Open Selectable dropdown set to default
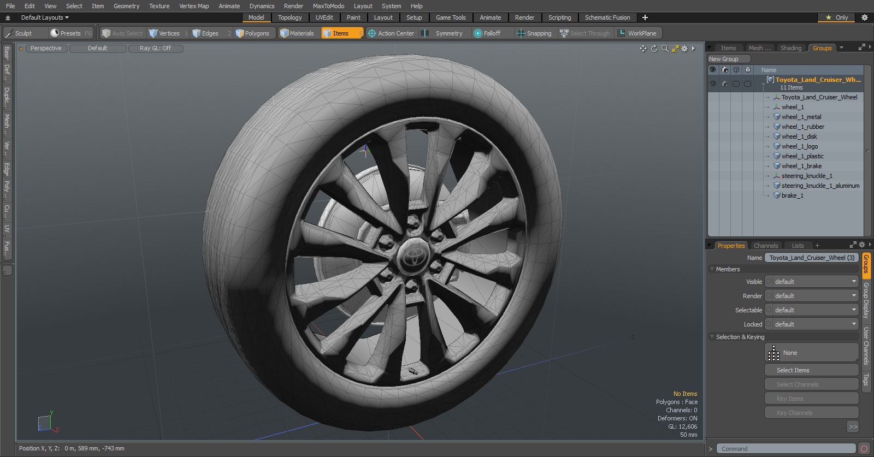874x457 pixels. pos(812,310)
